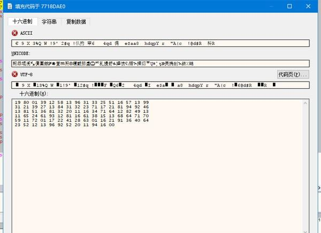Viewport: 321px width, 233px height.
Task: Click the 十六进制(H): label
Action: (33, 94)
